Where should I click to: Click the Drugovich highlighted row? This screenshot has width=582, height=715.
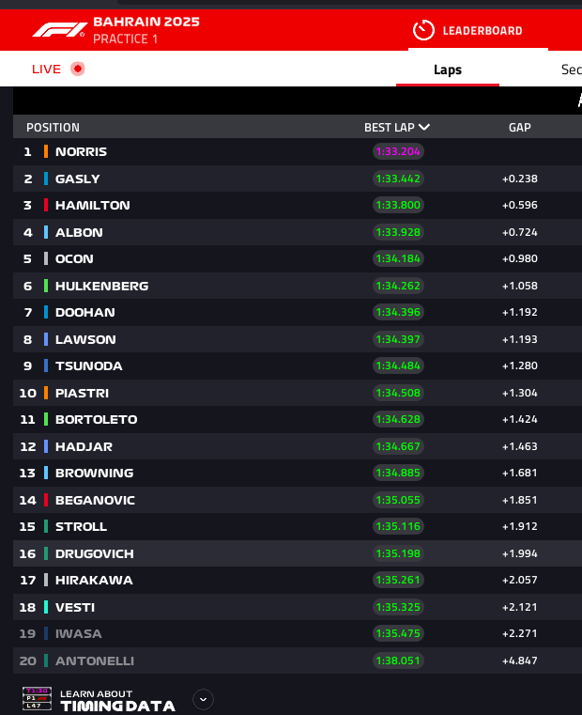(298, 553)
